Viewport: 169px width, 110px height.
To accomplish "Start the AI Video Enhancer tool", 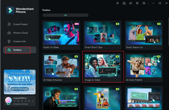I will click(62, 67).
